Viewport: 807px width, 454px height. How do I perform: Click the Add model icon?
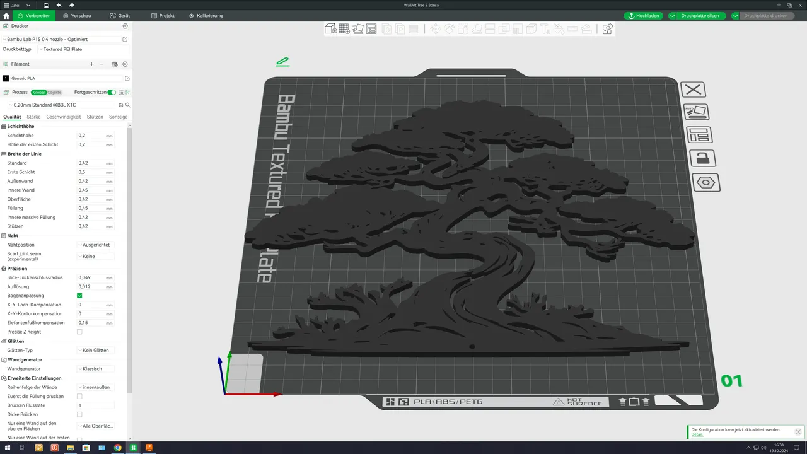tap(331, 29)
